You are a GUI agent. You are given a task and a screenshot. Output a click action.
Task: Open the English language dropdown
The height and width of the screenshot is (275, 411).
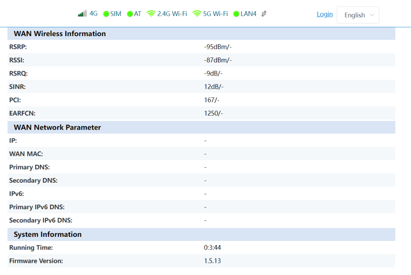(358, 15)
